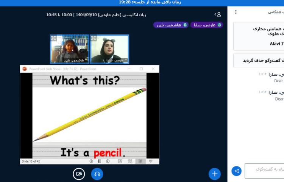Send the chat message with arrow icon
This screenshot has height=182, width=284.
(237, 171)
